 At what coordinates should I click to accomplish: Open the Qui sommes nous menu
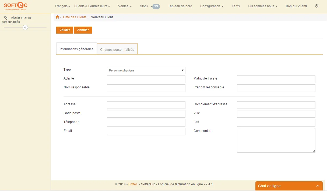pos(263,6)
